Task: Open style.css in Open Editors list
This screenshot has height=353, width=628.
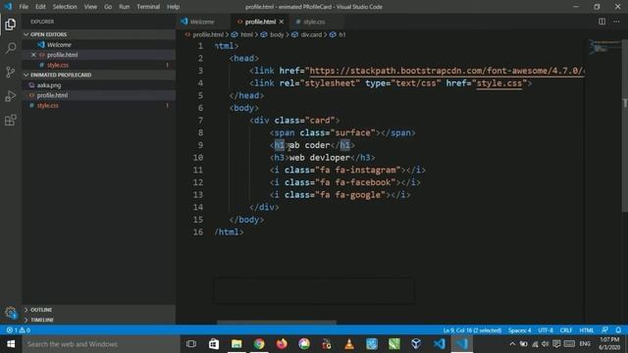Action: [58, 65]
